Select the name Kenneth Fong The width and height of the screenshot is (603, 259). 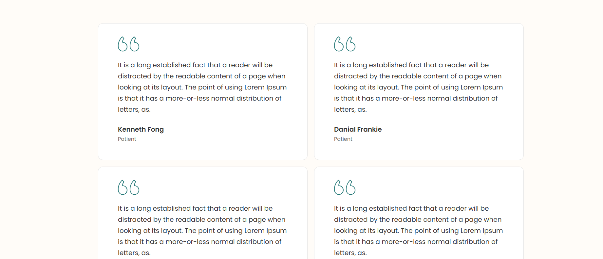tap(141, 129)
